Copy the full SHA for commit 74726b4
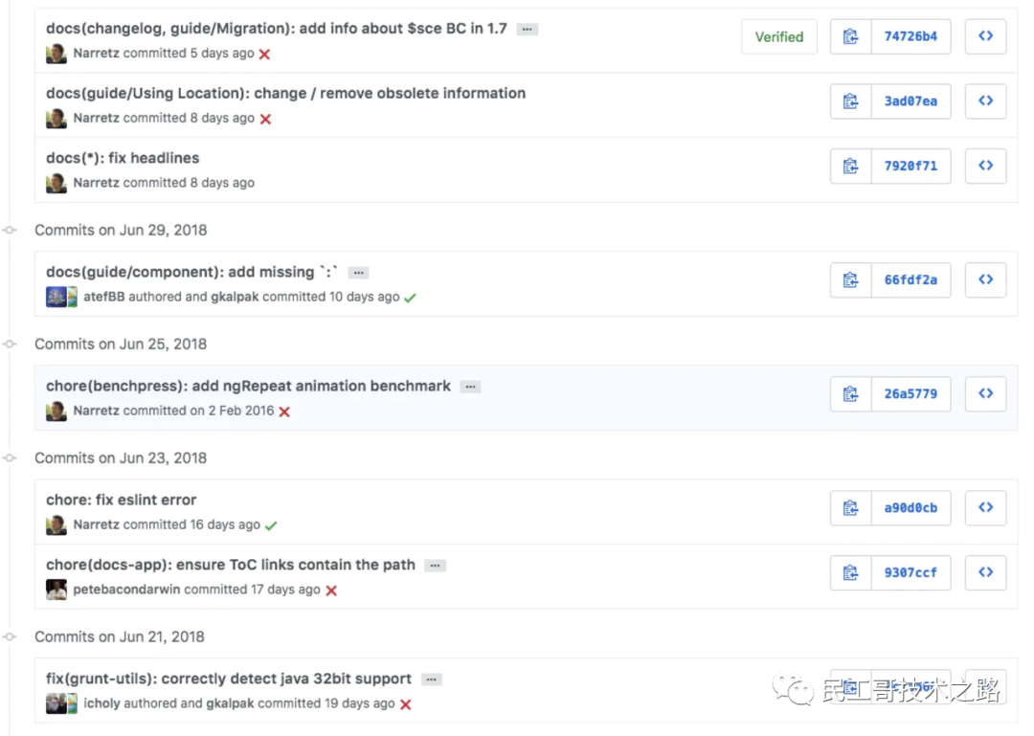The image size is (1034, 736). click(850, 36)
